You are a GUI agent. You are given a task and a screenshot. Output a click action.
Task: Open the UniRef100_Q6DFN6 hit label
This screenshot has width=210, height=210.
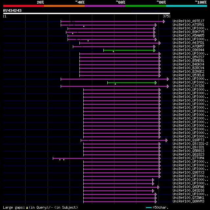pos(188,187)
